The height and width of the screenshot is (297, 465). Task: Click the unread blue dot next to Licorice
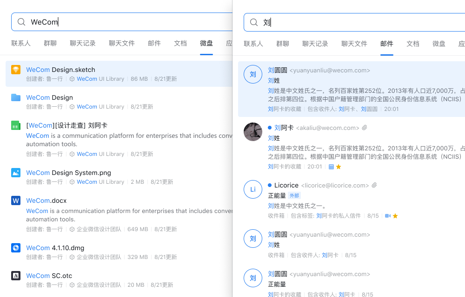tap(270, 185)
